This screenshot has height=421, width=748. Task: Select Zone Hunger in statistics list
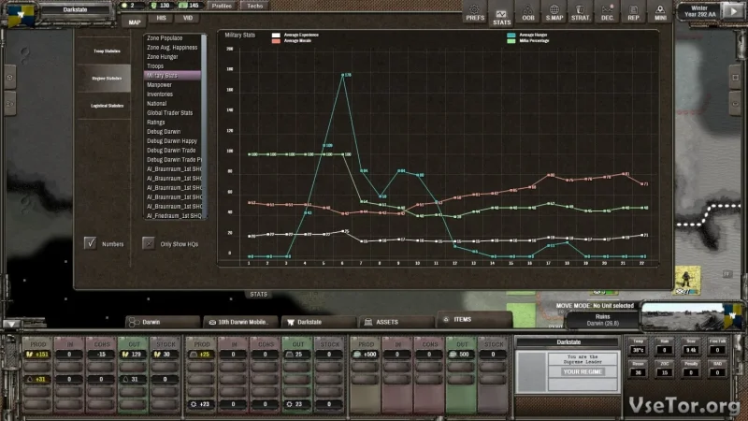pos(164,56)
